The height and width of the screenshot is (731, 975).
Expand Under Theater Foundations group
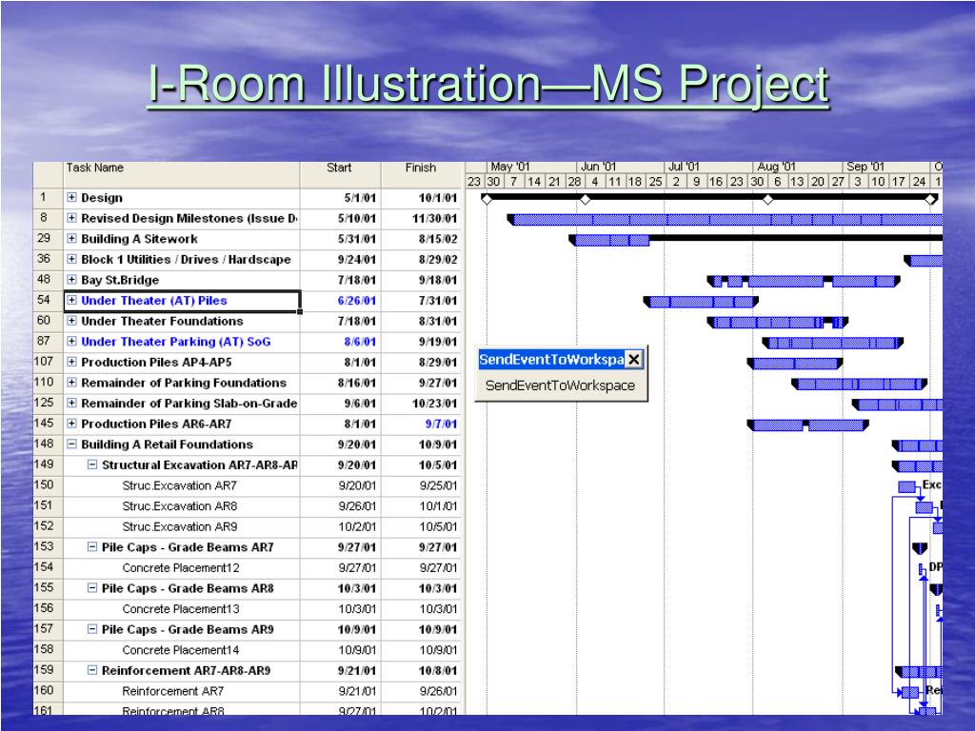(x=71, y=320)
